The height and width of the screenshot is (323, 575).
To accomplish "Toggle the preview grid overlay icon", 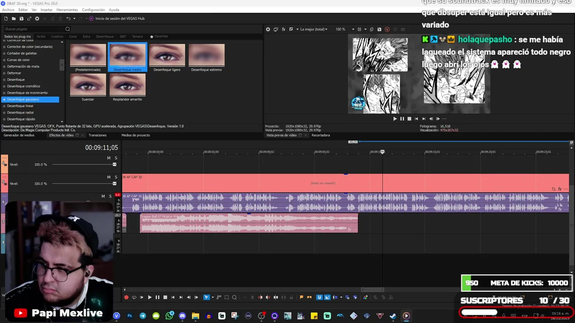I will tap(359, 29).
